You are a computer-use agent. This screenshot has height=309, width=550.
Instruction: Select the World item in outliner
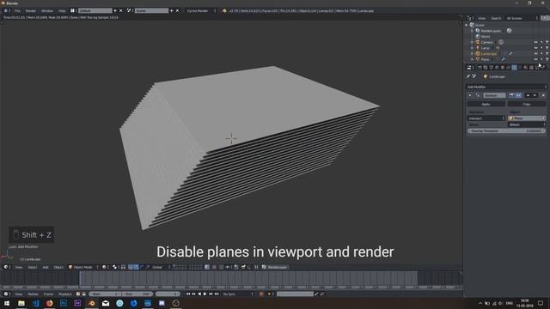coord(486,36)
